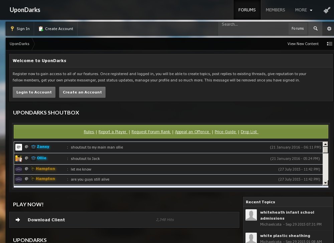This screenshot has width=334, height=243.
Task: Click the sidebar toggle list icon
Action: point(329,44)
